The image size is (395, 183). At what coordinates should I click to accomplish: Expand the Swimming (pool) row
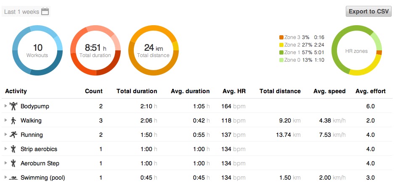[5, 178]
